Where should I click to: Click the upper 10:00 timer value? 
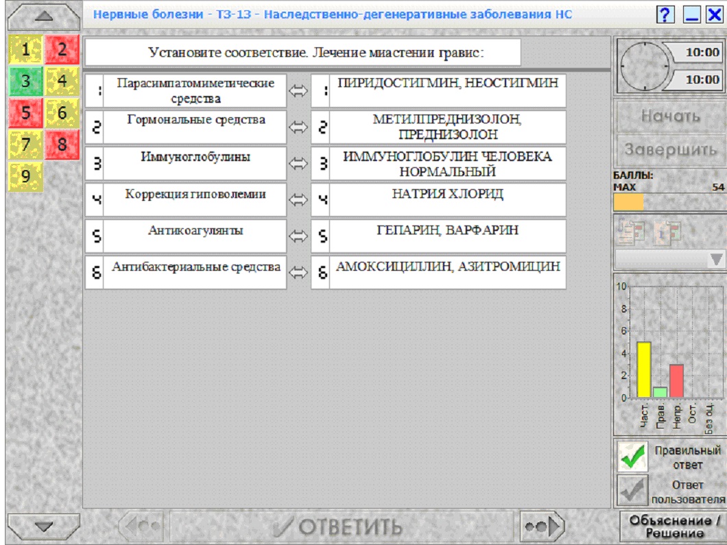(702, 52)
